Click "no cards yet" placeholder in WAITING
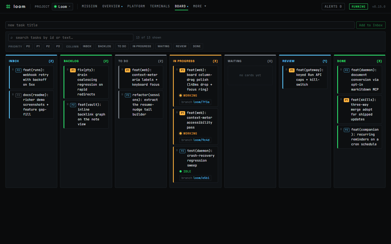 click(250, 75)
